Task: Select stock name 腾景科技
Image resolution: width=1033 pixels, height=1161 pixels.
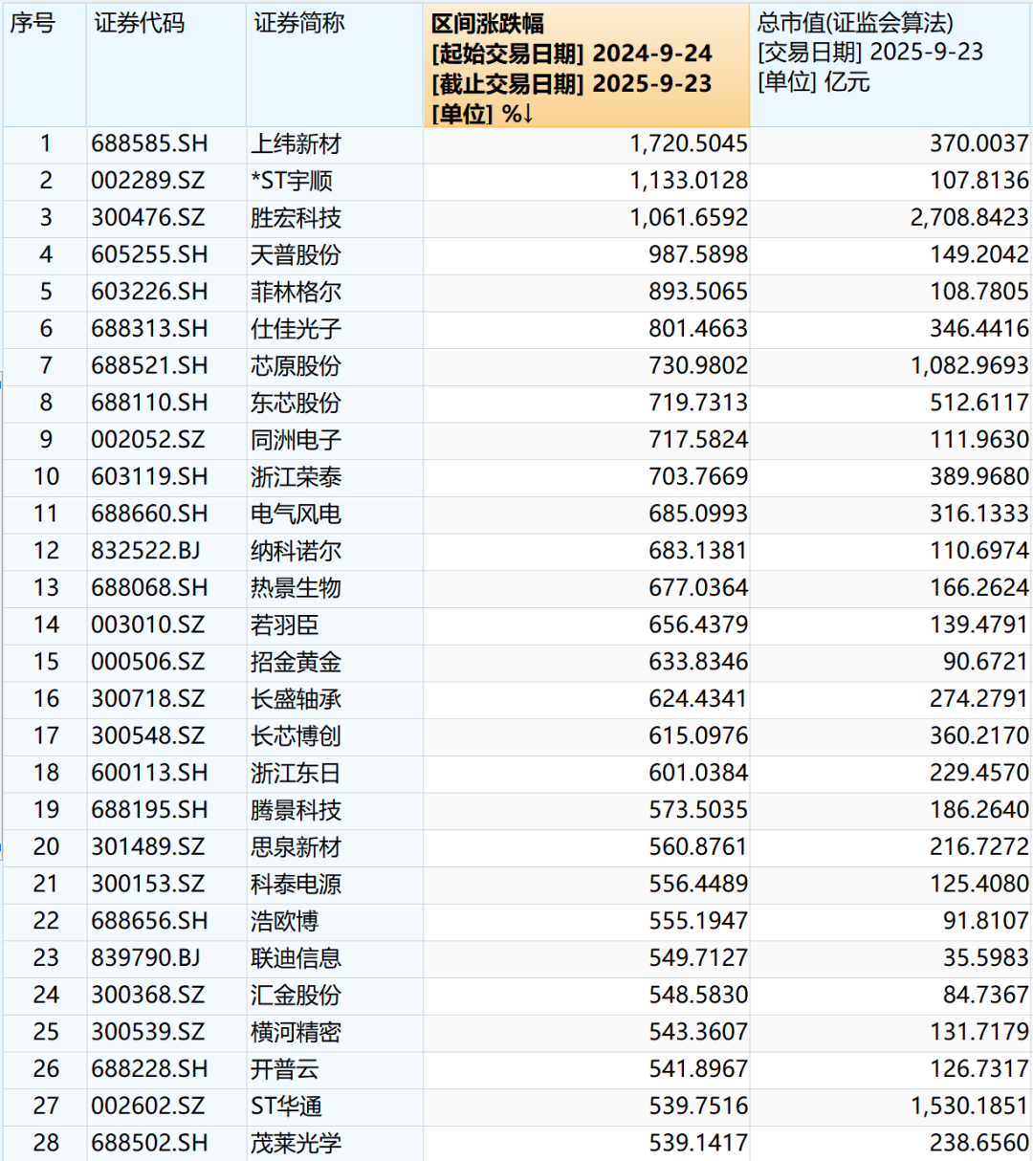Action: pos(296,810)
